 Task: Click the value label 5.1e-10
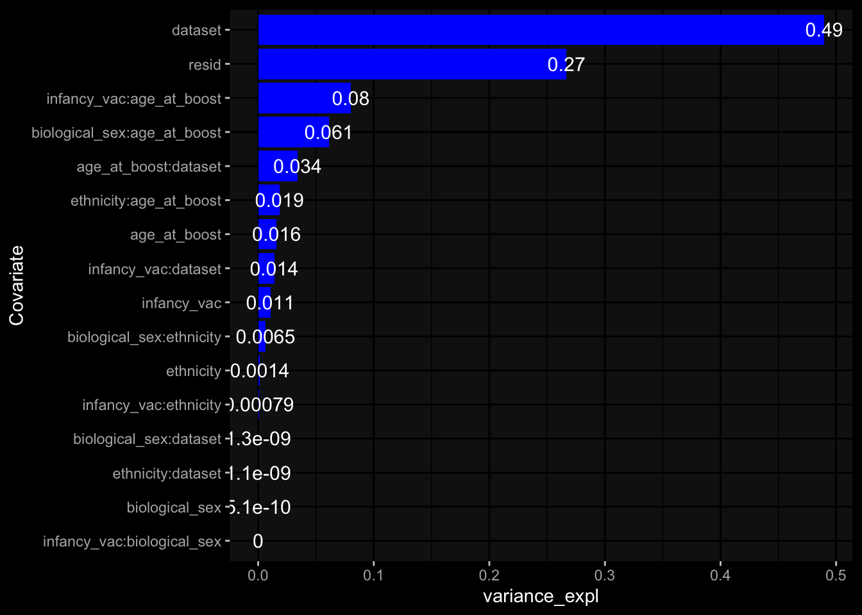pos(260,507)
